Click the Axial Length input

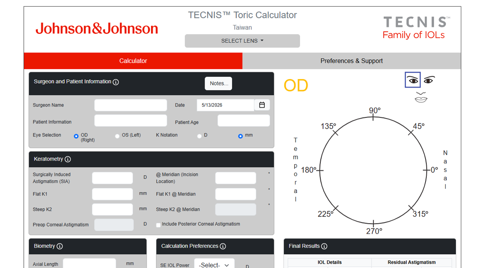pyautogui.click(x=89, y=263)
